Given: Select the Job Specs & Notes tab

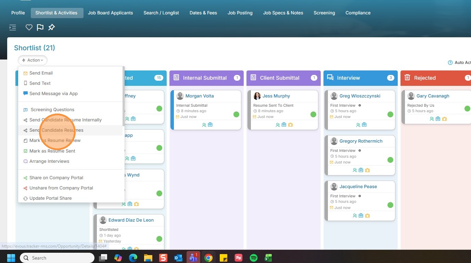Looking at the screenshot, I should tap(283, 13).
